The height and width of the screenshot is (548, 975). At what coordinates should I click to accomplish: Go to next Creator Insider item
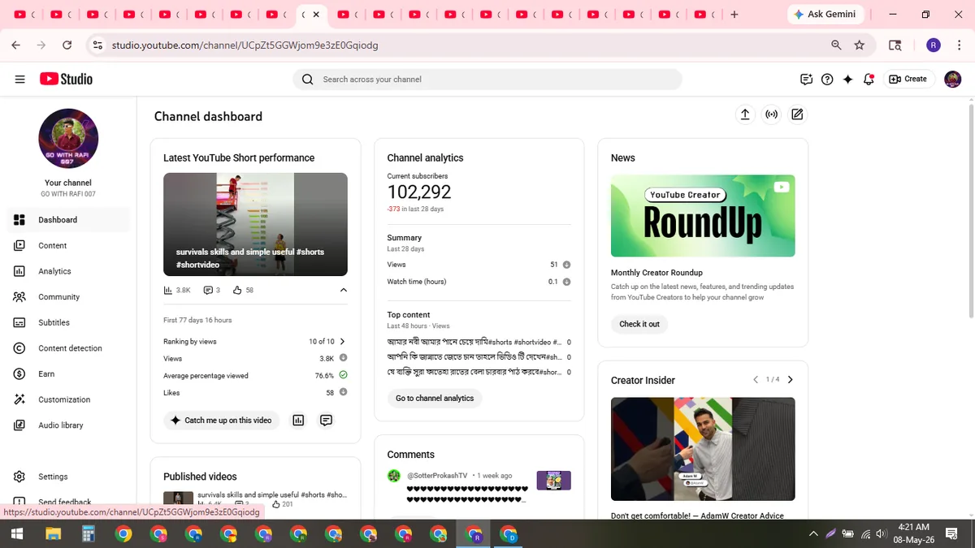791,380
